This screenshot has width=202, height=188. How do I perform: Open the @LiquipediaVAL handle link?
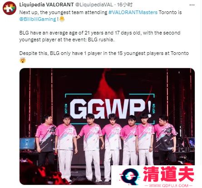click(94, 5)
